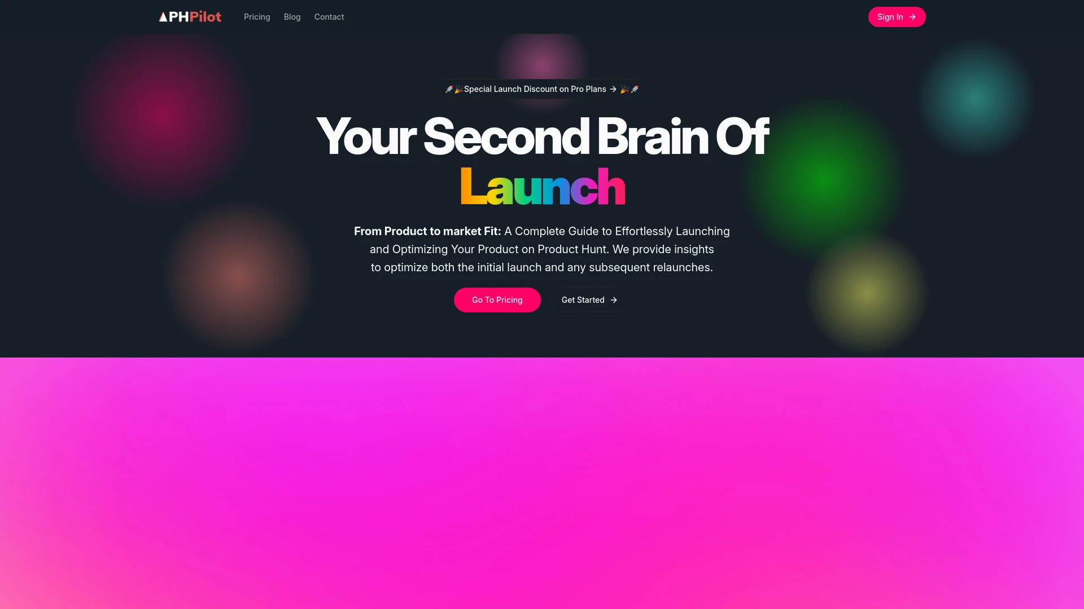Click the second rocket emoji in banner

(635, 89)
